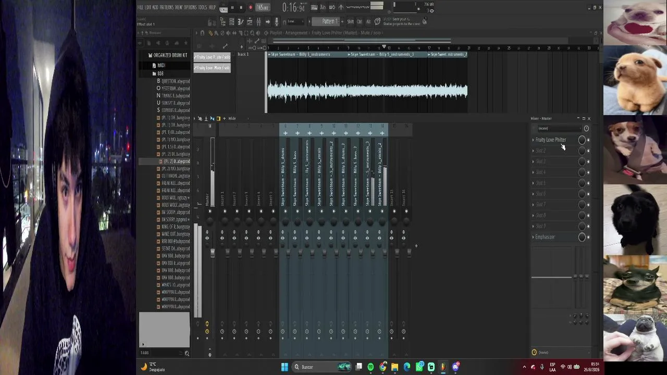This screenshot has height=375, width=667.
Task: Click the browser search magnifier icon
Action: coord(187,354)
